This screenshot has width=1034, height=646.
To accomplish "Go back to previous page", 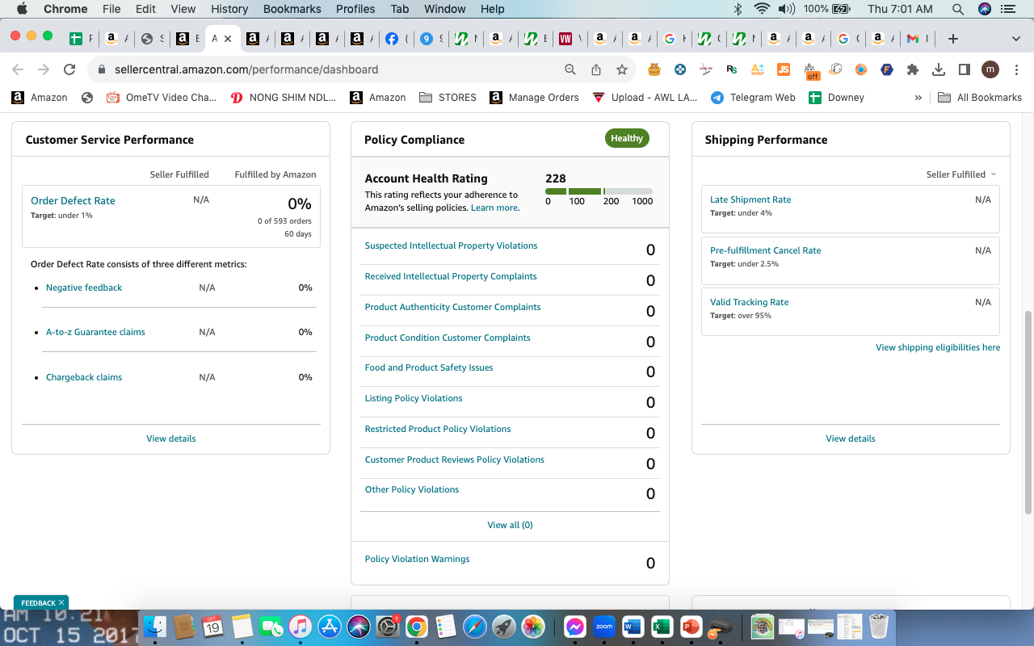I will 18,69.
